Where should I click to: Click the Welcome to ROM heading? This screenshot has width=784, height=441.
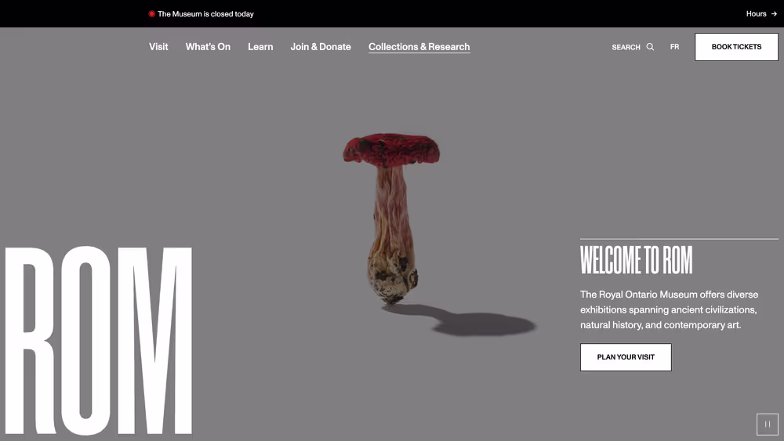636,260
